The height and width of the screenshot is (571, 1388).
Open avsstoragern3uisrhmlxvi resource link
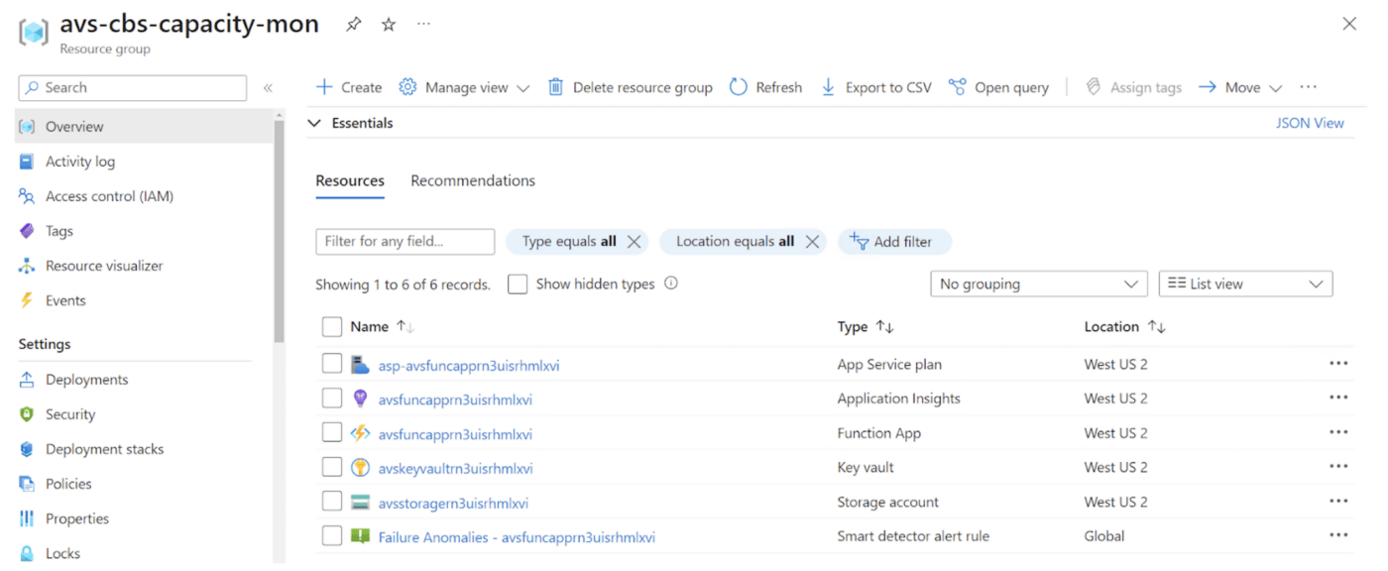click(x=453, y=503)
